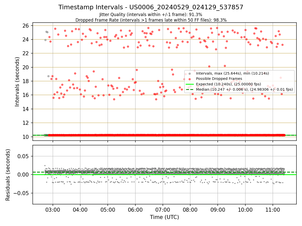Click the '07:00' x-axis tick label
302x226 pixels.
(163, 209)
